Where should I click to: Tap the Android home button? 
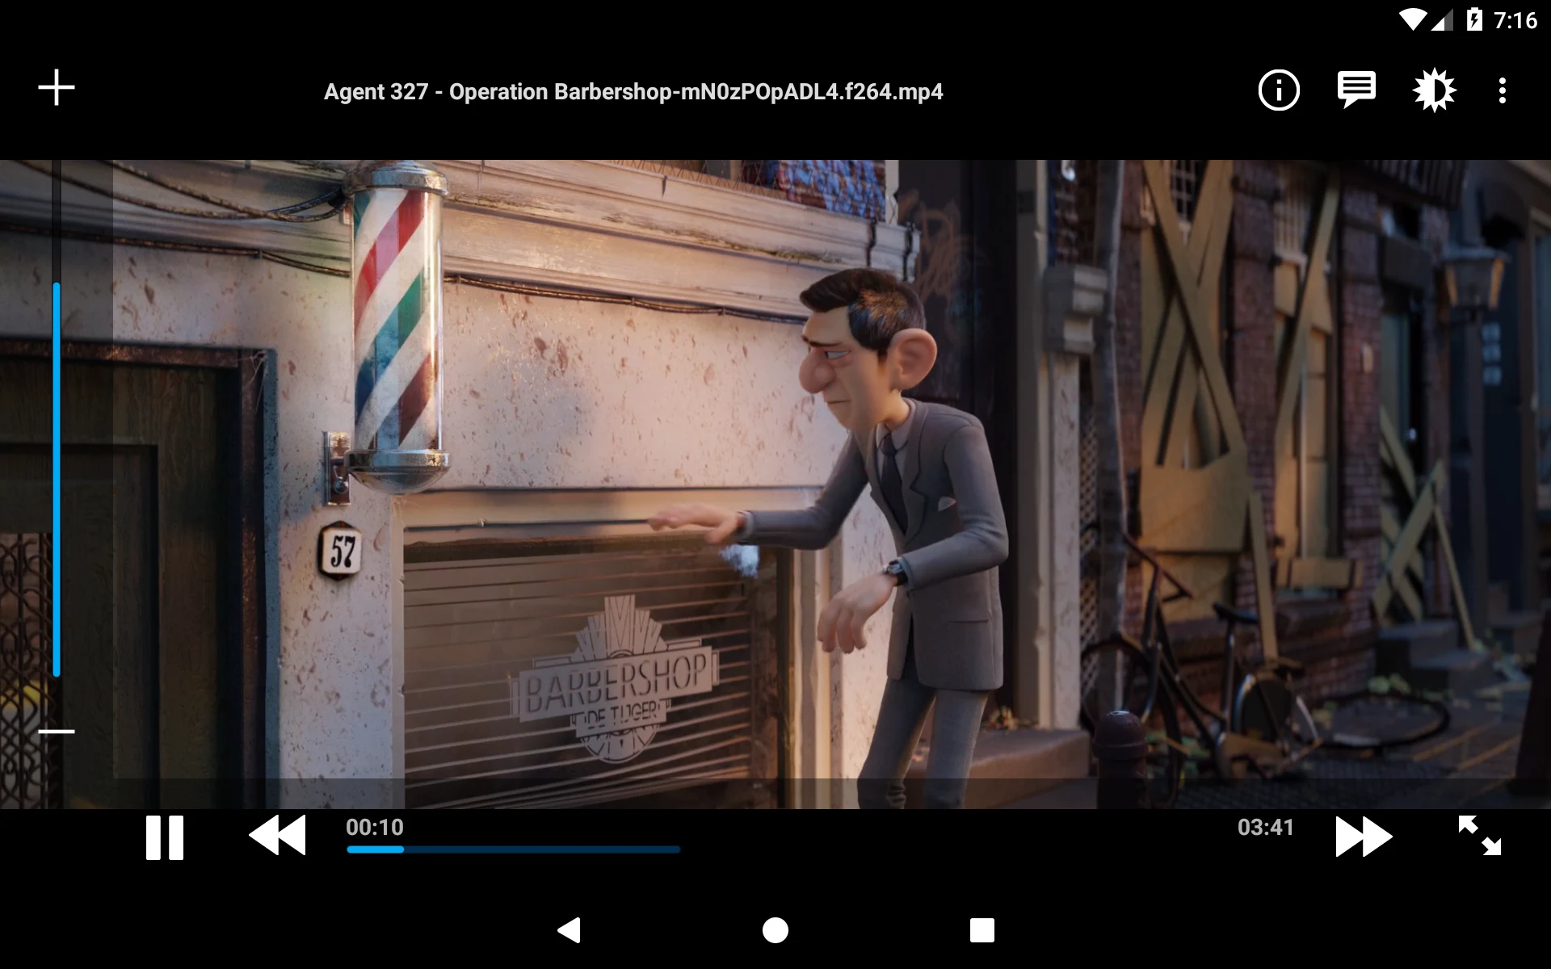pyautogui.click(x=775, y=930)
